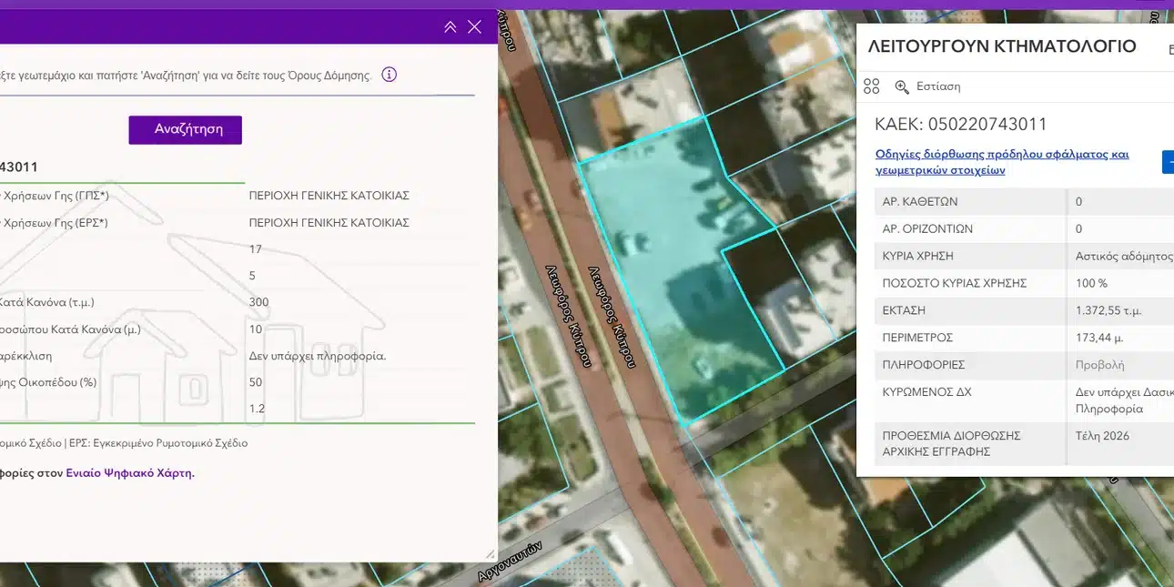The image size is (1174, 587).
Task: Open the Ενιαίο Ψηφιακό Χάρτη link
Action: tap(130, 472)
